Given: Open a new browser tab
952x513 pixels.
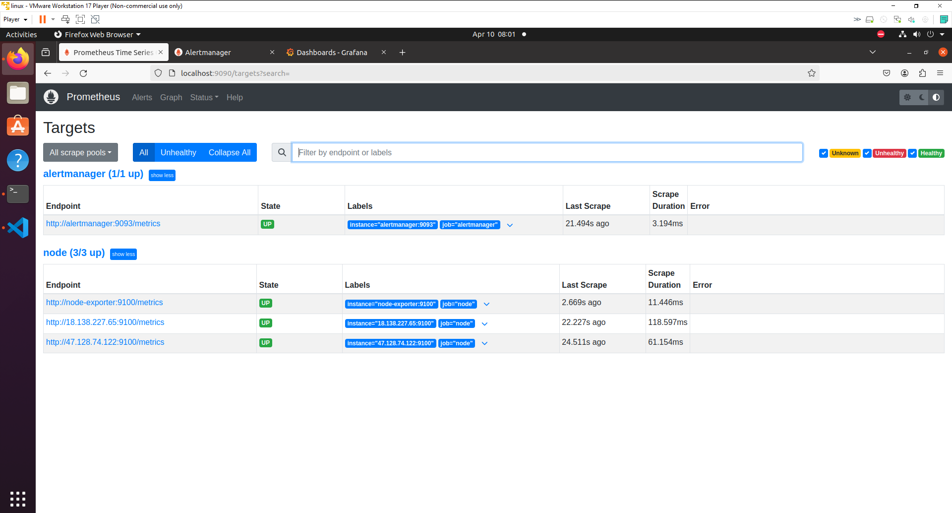Looking at the screenshot, I should coord(403,53).
